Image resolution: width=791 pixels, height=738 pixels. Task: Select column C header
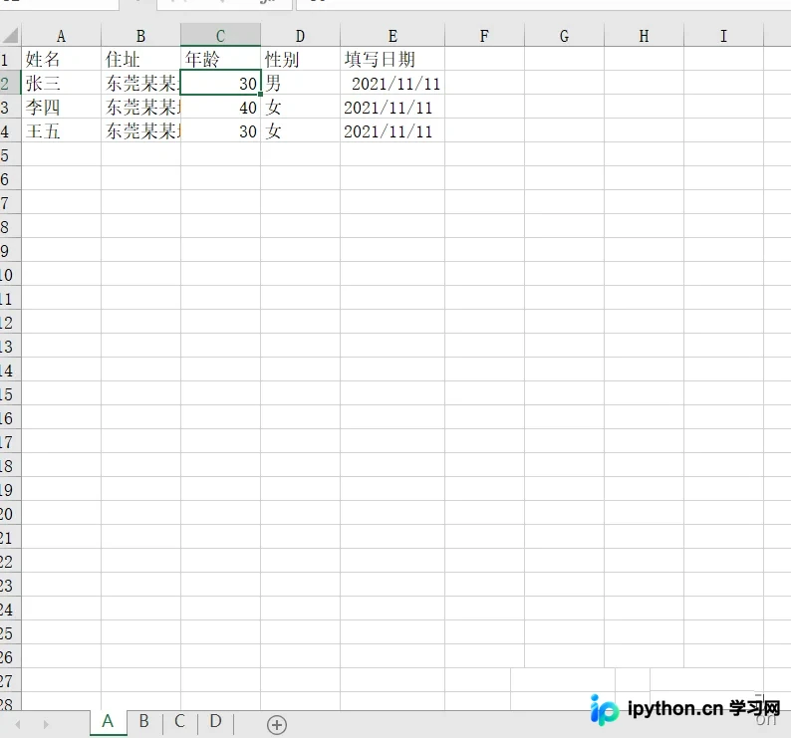(x=220, y=35)
